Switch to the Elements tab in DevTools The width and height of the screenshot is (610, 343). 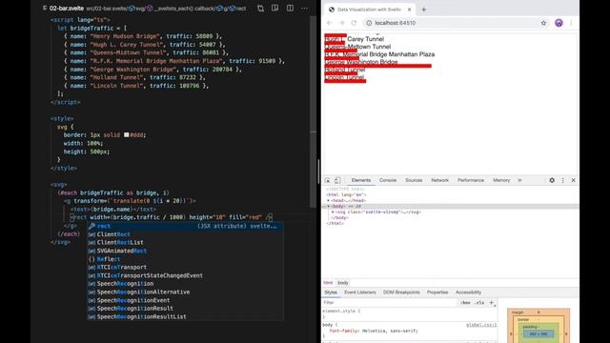[361, 180]
